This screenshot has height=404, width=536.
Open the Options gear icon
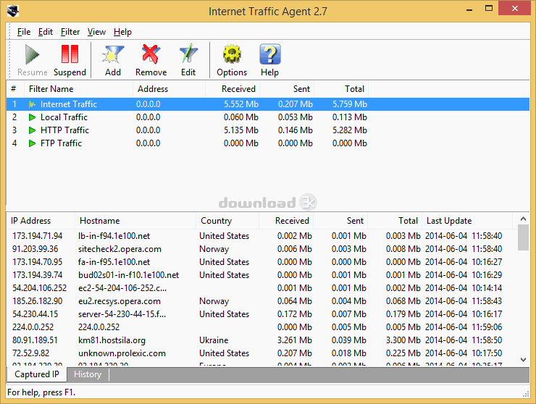point(232,54)
